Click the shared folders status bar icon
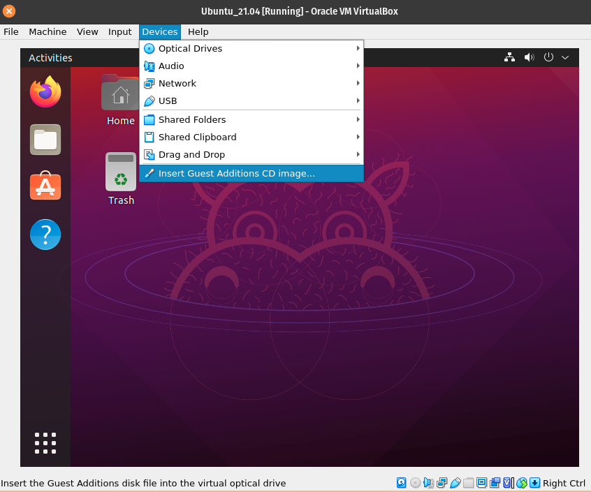 [469, 483]
